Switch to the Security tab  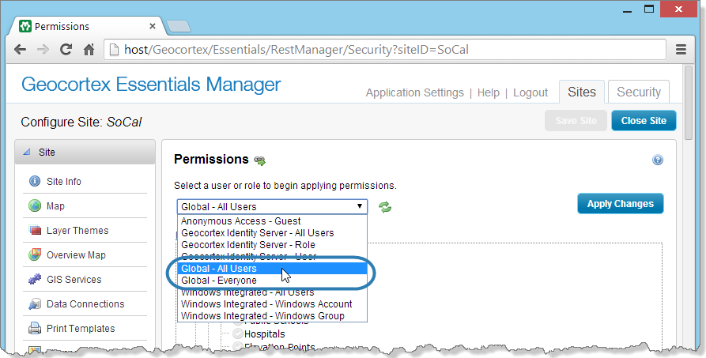pyautogui.click(x=639, y=92)
